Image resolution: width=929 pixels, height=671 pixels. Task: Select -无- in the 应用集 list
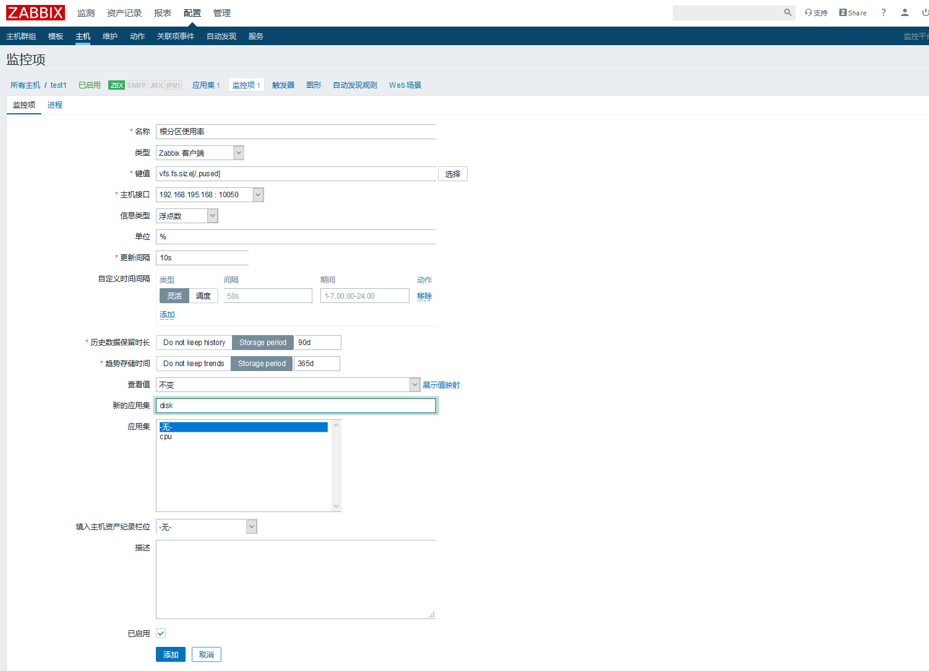click(x=243, y=427)
